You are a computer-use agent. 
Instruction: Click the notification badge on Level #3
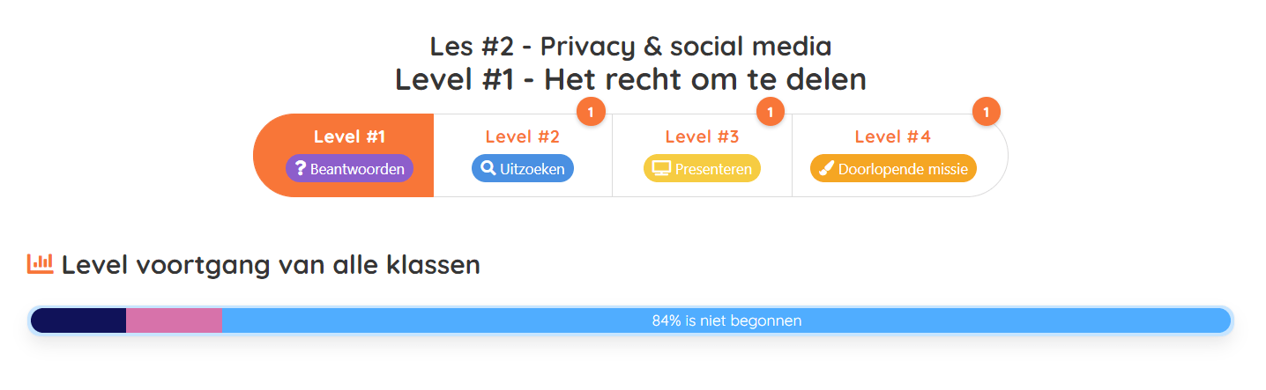[771, 112]
